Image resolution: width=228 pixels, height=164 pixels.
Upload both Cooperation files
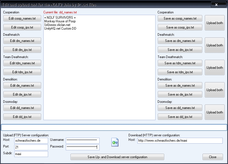coord(215,23)
